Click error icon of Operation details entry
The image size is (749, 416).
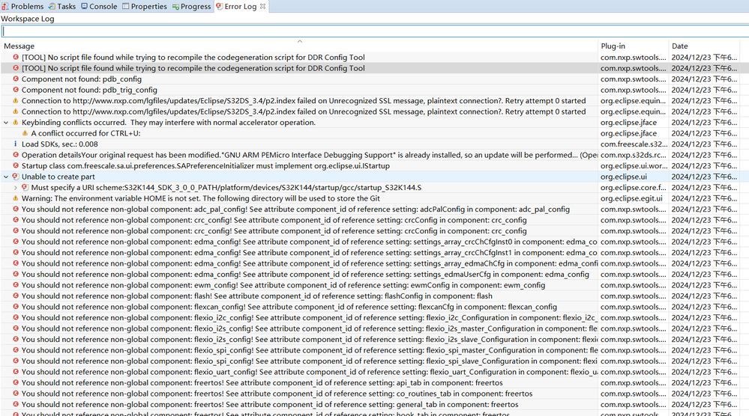pos(15,155)
